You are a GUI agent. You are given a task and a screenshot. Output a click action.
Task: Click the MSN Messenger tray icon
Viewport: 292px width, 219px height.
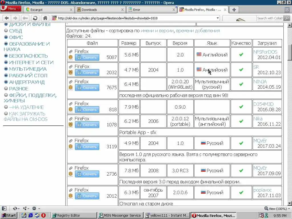267,216
